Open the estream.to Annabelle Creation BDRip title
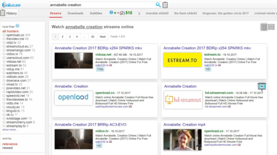This screenshot has height=155, width=277. pos(207,48)
